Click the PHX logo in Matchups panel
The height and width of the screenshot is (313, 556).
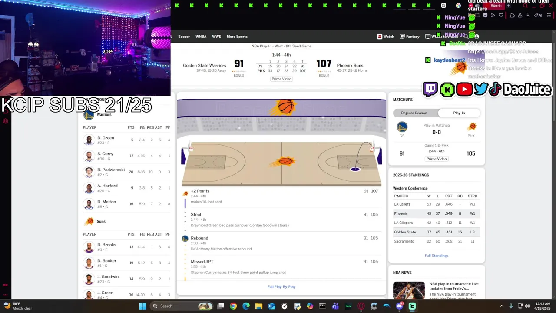471,127
